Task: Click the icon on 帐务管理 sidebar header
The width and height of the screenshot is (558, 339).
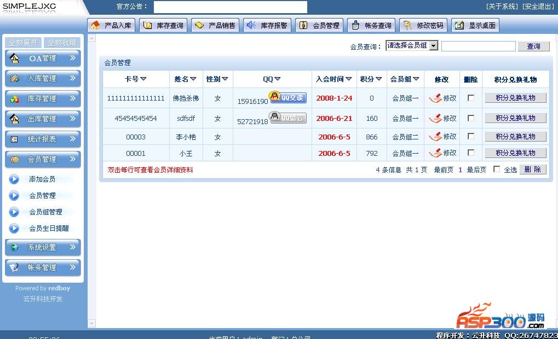Action: 14,267
